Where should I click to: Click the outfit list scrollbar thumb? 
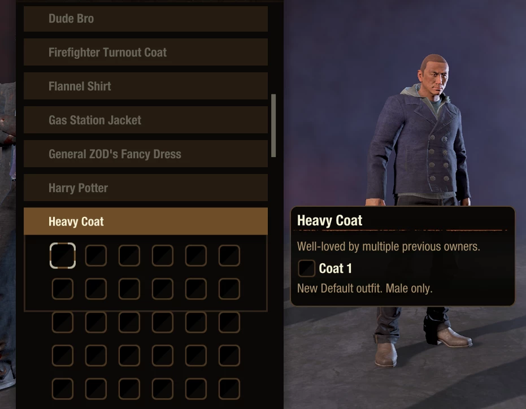tap(273, 125)
